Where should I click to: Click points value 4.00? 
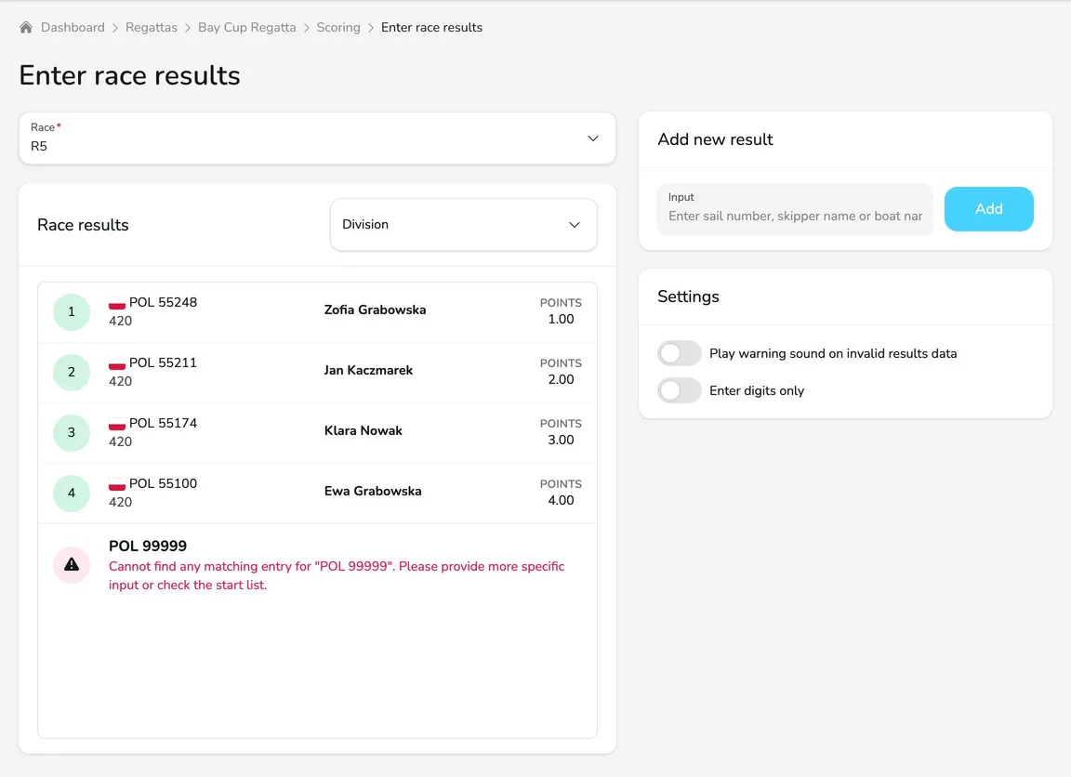tap(561, 500)
